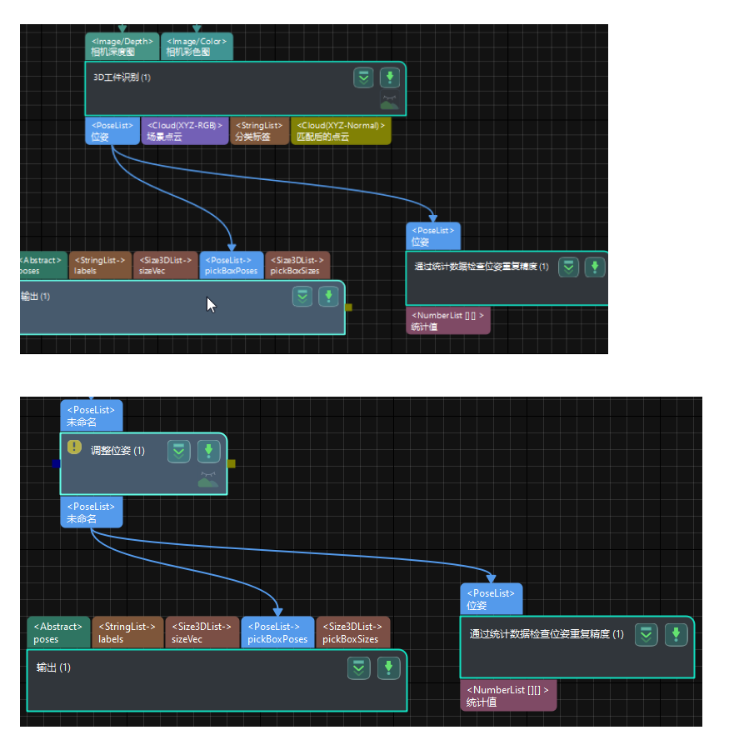Click the run icon on the 通过统计数据检查位姿重复精度 node
The image size is (729, 745).
(594, 267)
